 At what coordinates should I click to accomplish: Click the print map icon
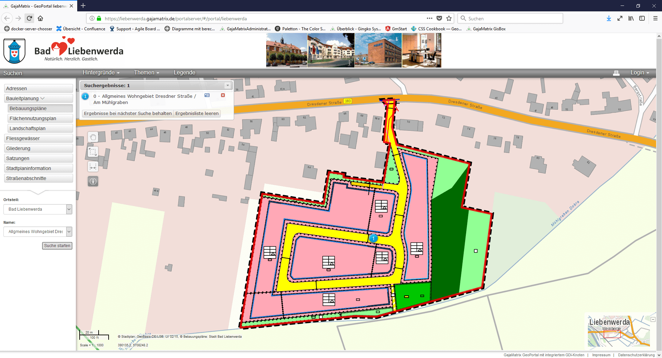coord(616,73)
